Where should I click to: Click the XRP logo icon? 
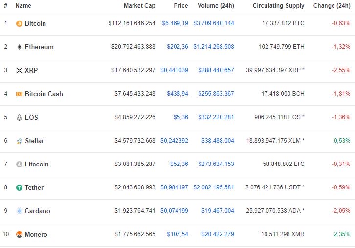19,70
